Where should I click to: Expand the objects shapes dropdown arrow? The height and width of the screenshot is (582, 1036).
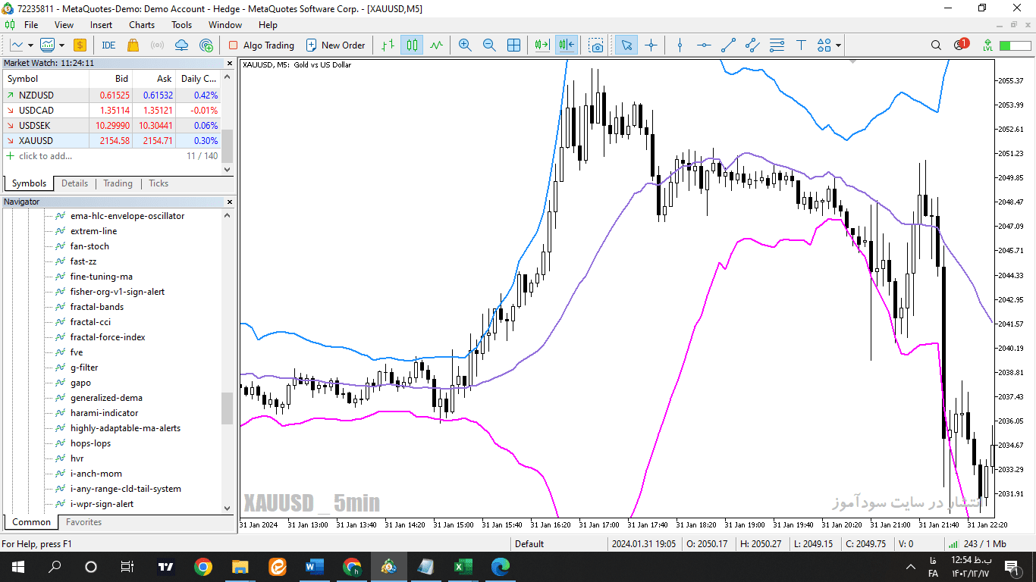pyautogui.click(x=838, y=45)
